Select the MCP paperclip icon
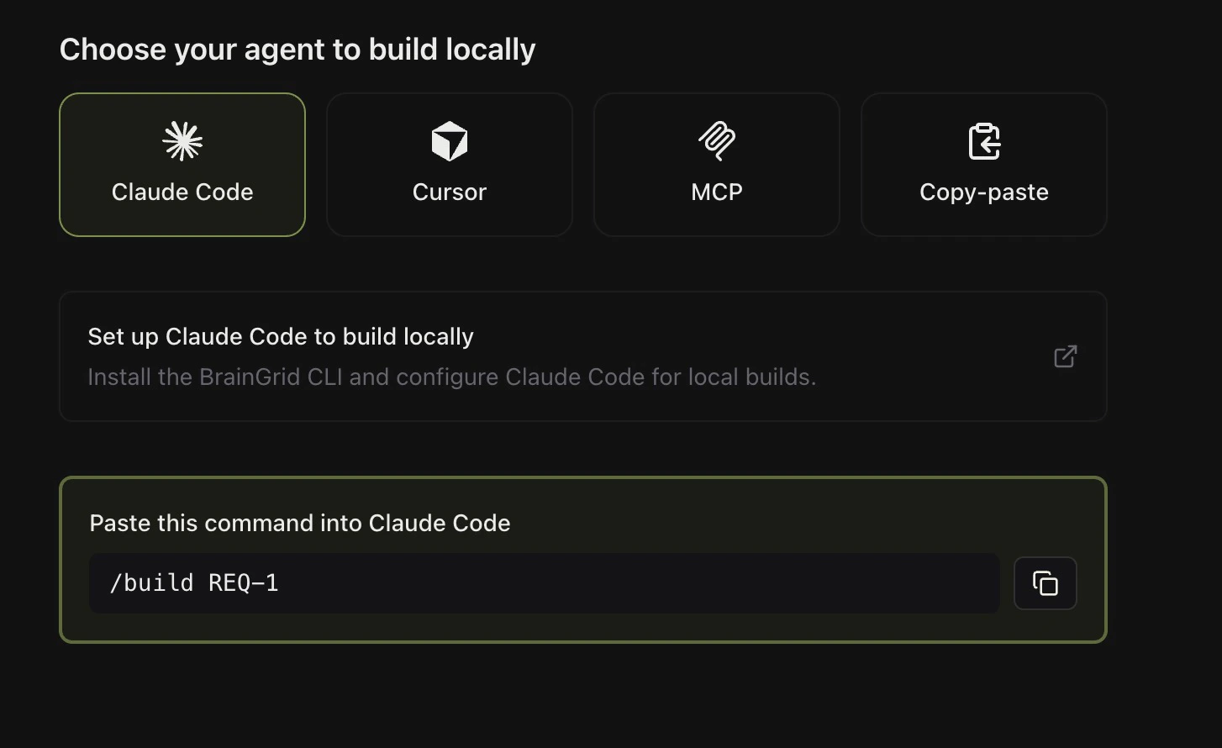Image resolution: width=1222 pixels, height=748 pixels. [x=716, y=141]
